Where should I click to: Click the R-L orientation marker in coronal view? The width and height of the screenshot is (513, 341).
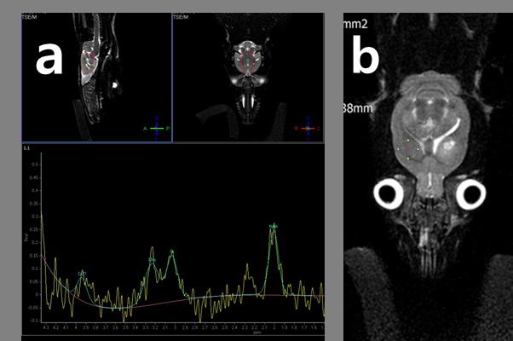pyautogui.click(x=307, y=128)
